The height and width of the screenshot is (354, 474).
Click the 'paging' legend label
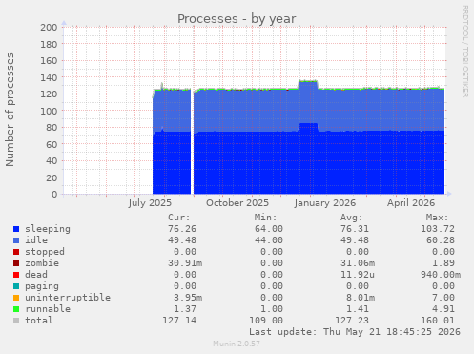coord(42,286)
